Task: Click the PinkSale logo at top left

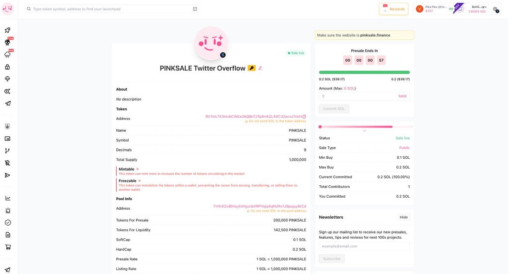Action: tap(7, 9)
